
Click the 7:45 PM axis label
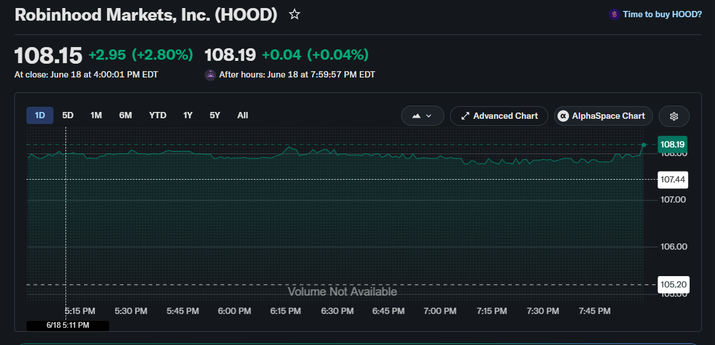tap(594, 311)
